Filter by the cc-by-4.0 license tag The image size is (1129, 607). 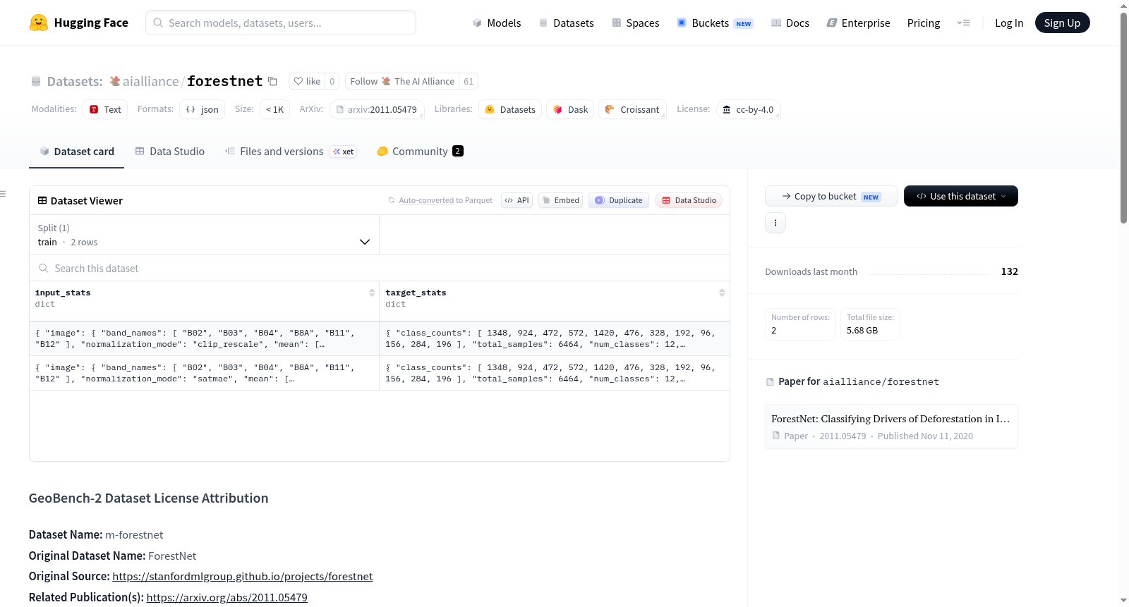(x=748, y=109)
